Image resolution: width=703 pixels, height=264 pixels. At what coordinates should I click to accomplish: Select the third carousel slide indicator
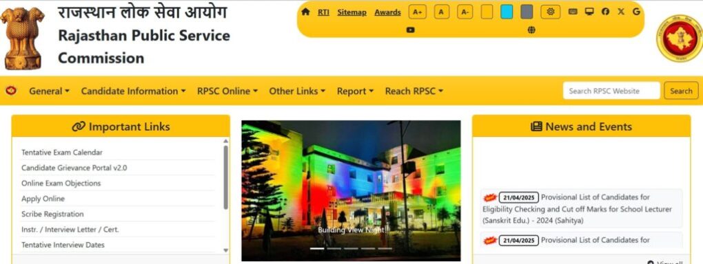click(x=351, y=248)
